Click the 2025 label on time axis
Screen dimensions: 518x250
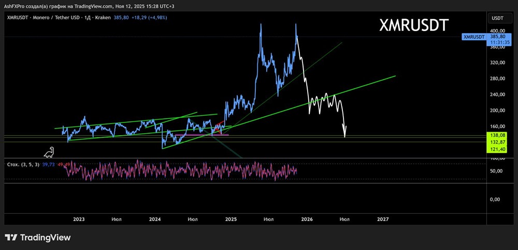231,220
